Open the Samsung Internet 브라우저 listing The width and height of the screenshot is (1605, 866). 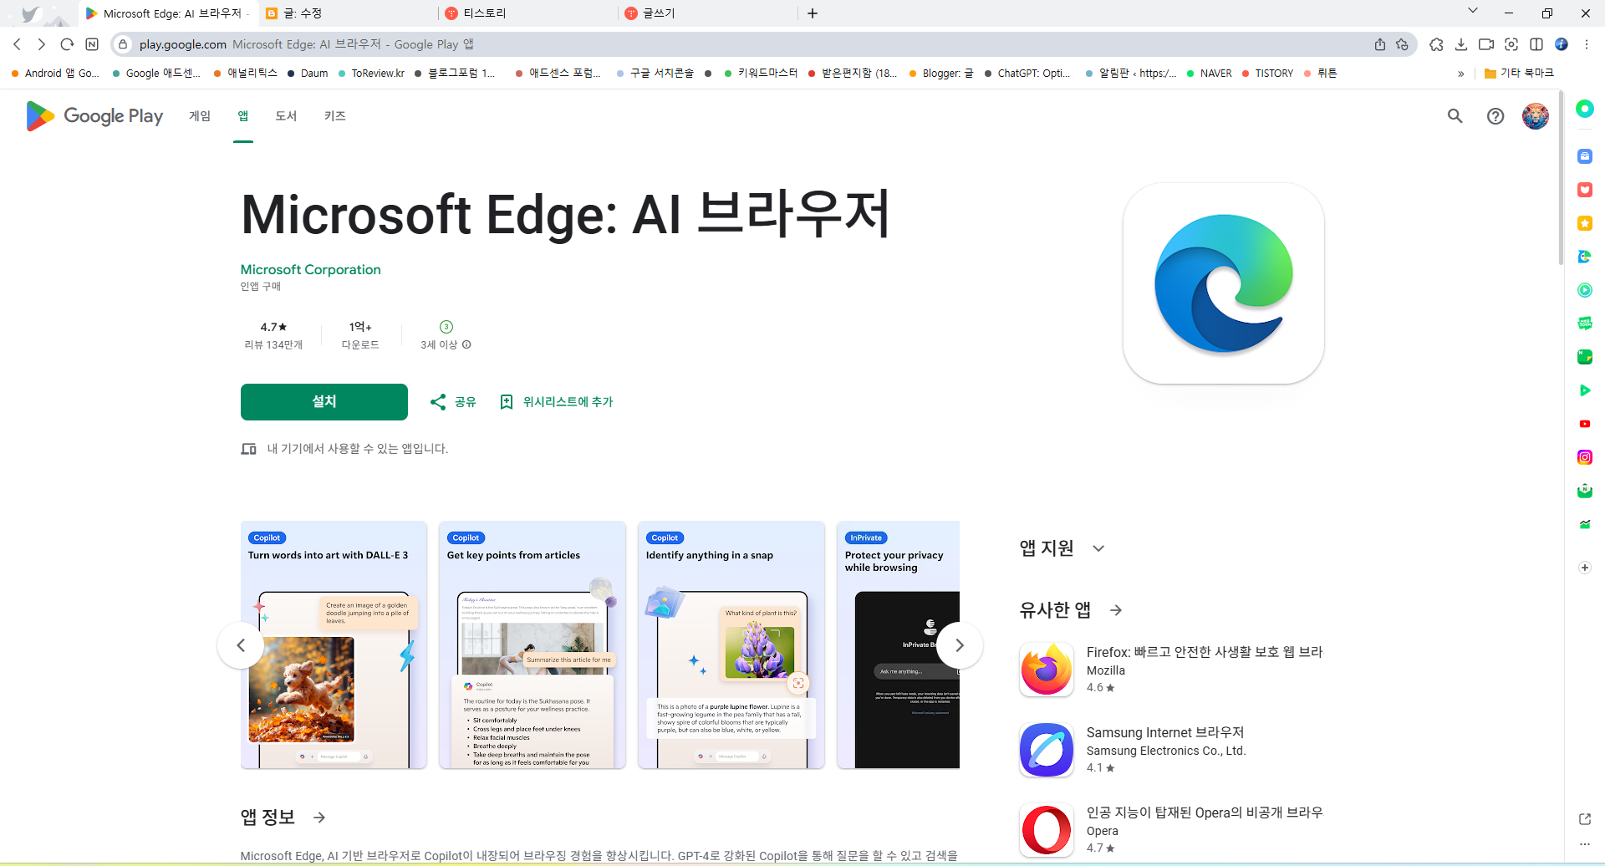click(1170, 750)
